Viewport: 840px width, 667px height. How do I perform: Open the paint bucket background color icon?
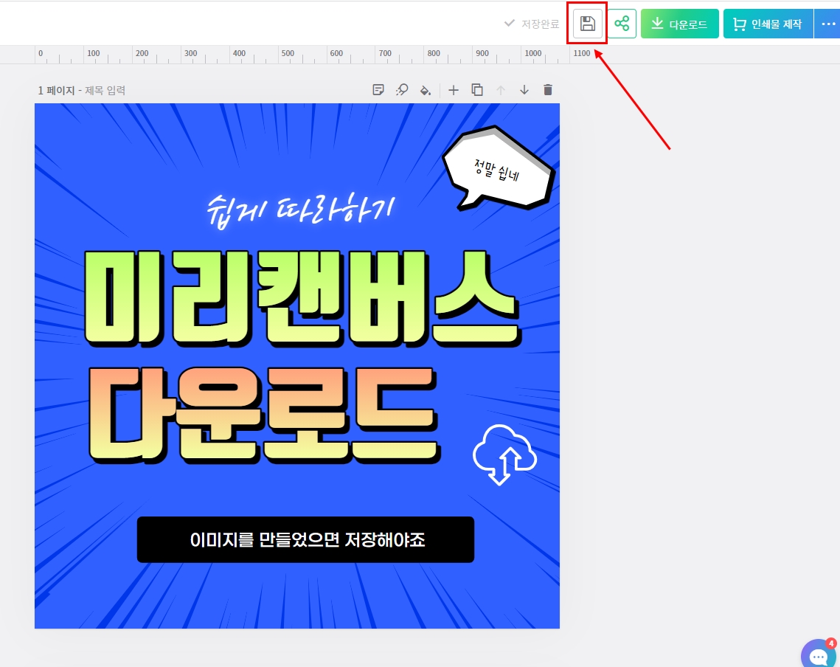[426, 90]
